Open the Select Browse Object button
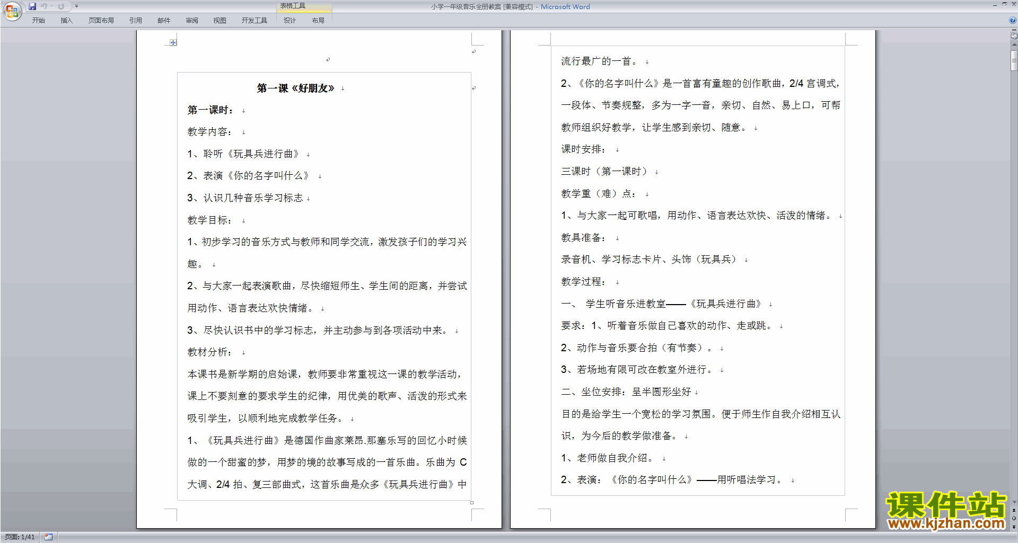This screenshot has width=1018, height=543. pyautogui.click(x=1014, y=519)
